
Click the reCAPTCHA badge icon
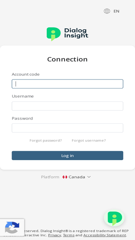[x=12, y=227]
